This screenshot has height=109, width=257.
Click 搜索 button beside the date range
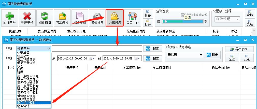(153, 58)
